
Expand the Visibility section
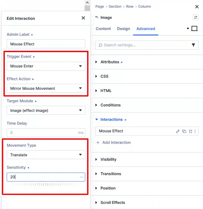147,159
